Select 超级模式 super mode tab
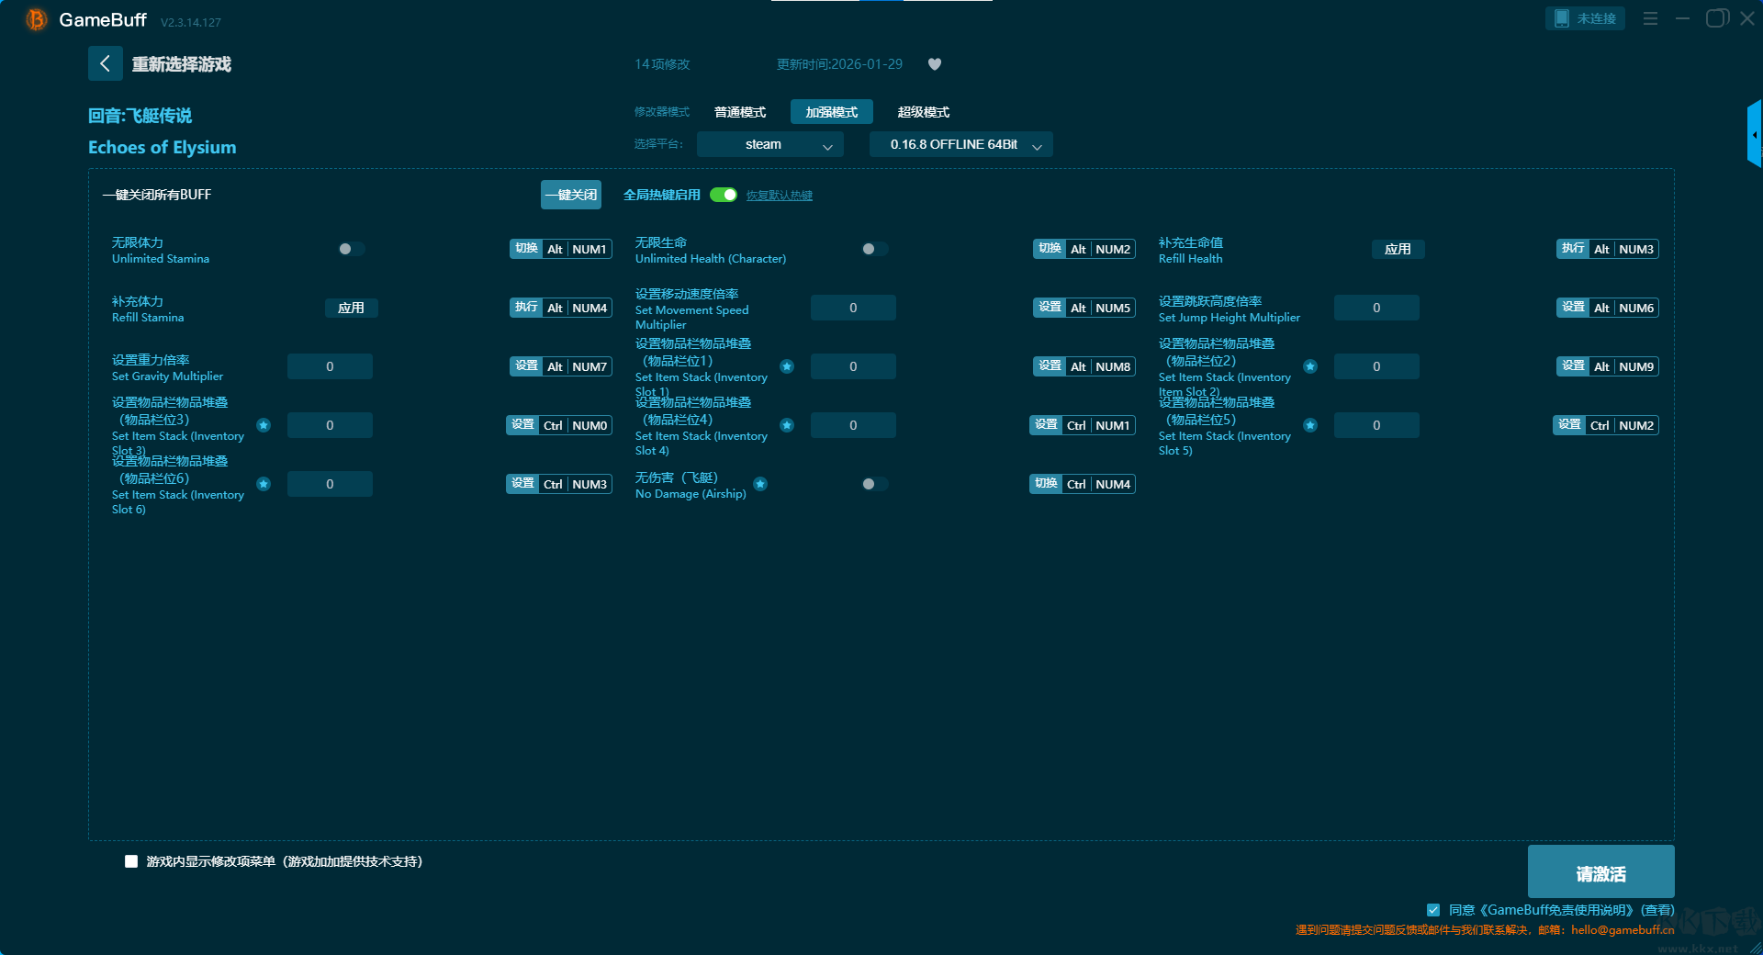1763x955 pixels. (x=923, y=112)
